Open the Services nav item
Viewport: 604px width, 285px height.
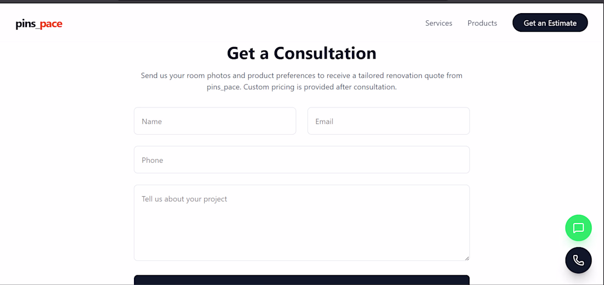coord(439,23)
